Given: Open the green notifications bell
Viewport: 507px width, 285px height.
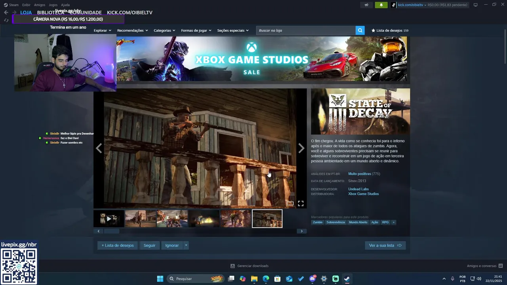Looking at the screenshot, I should coord(381,5).
